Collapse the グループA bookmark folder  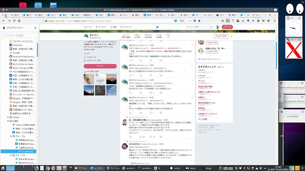[x=11, y=136]
